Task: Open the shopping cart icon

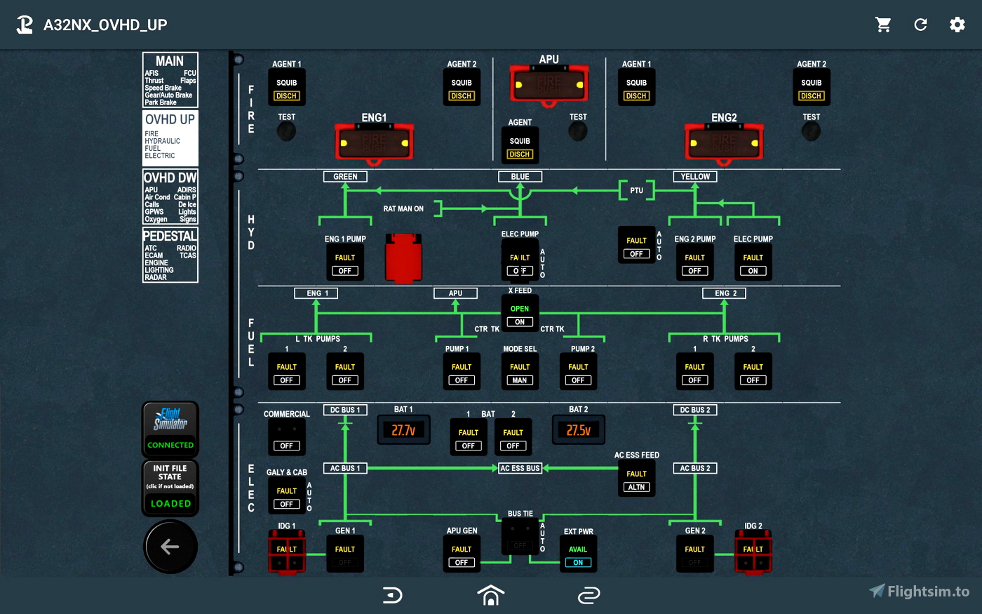Action: [883, 25]
